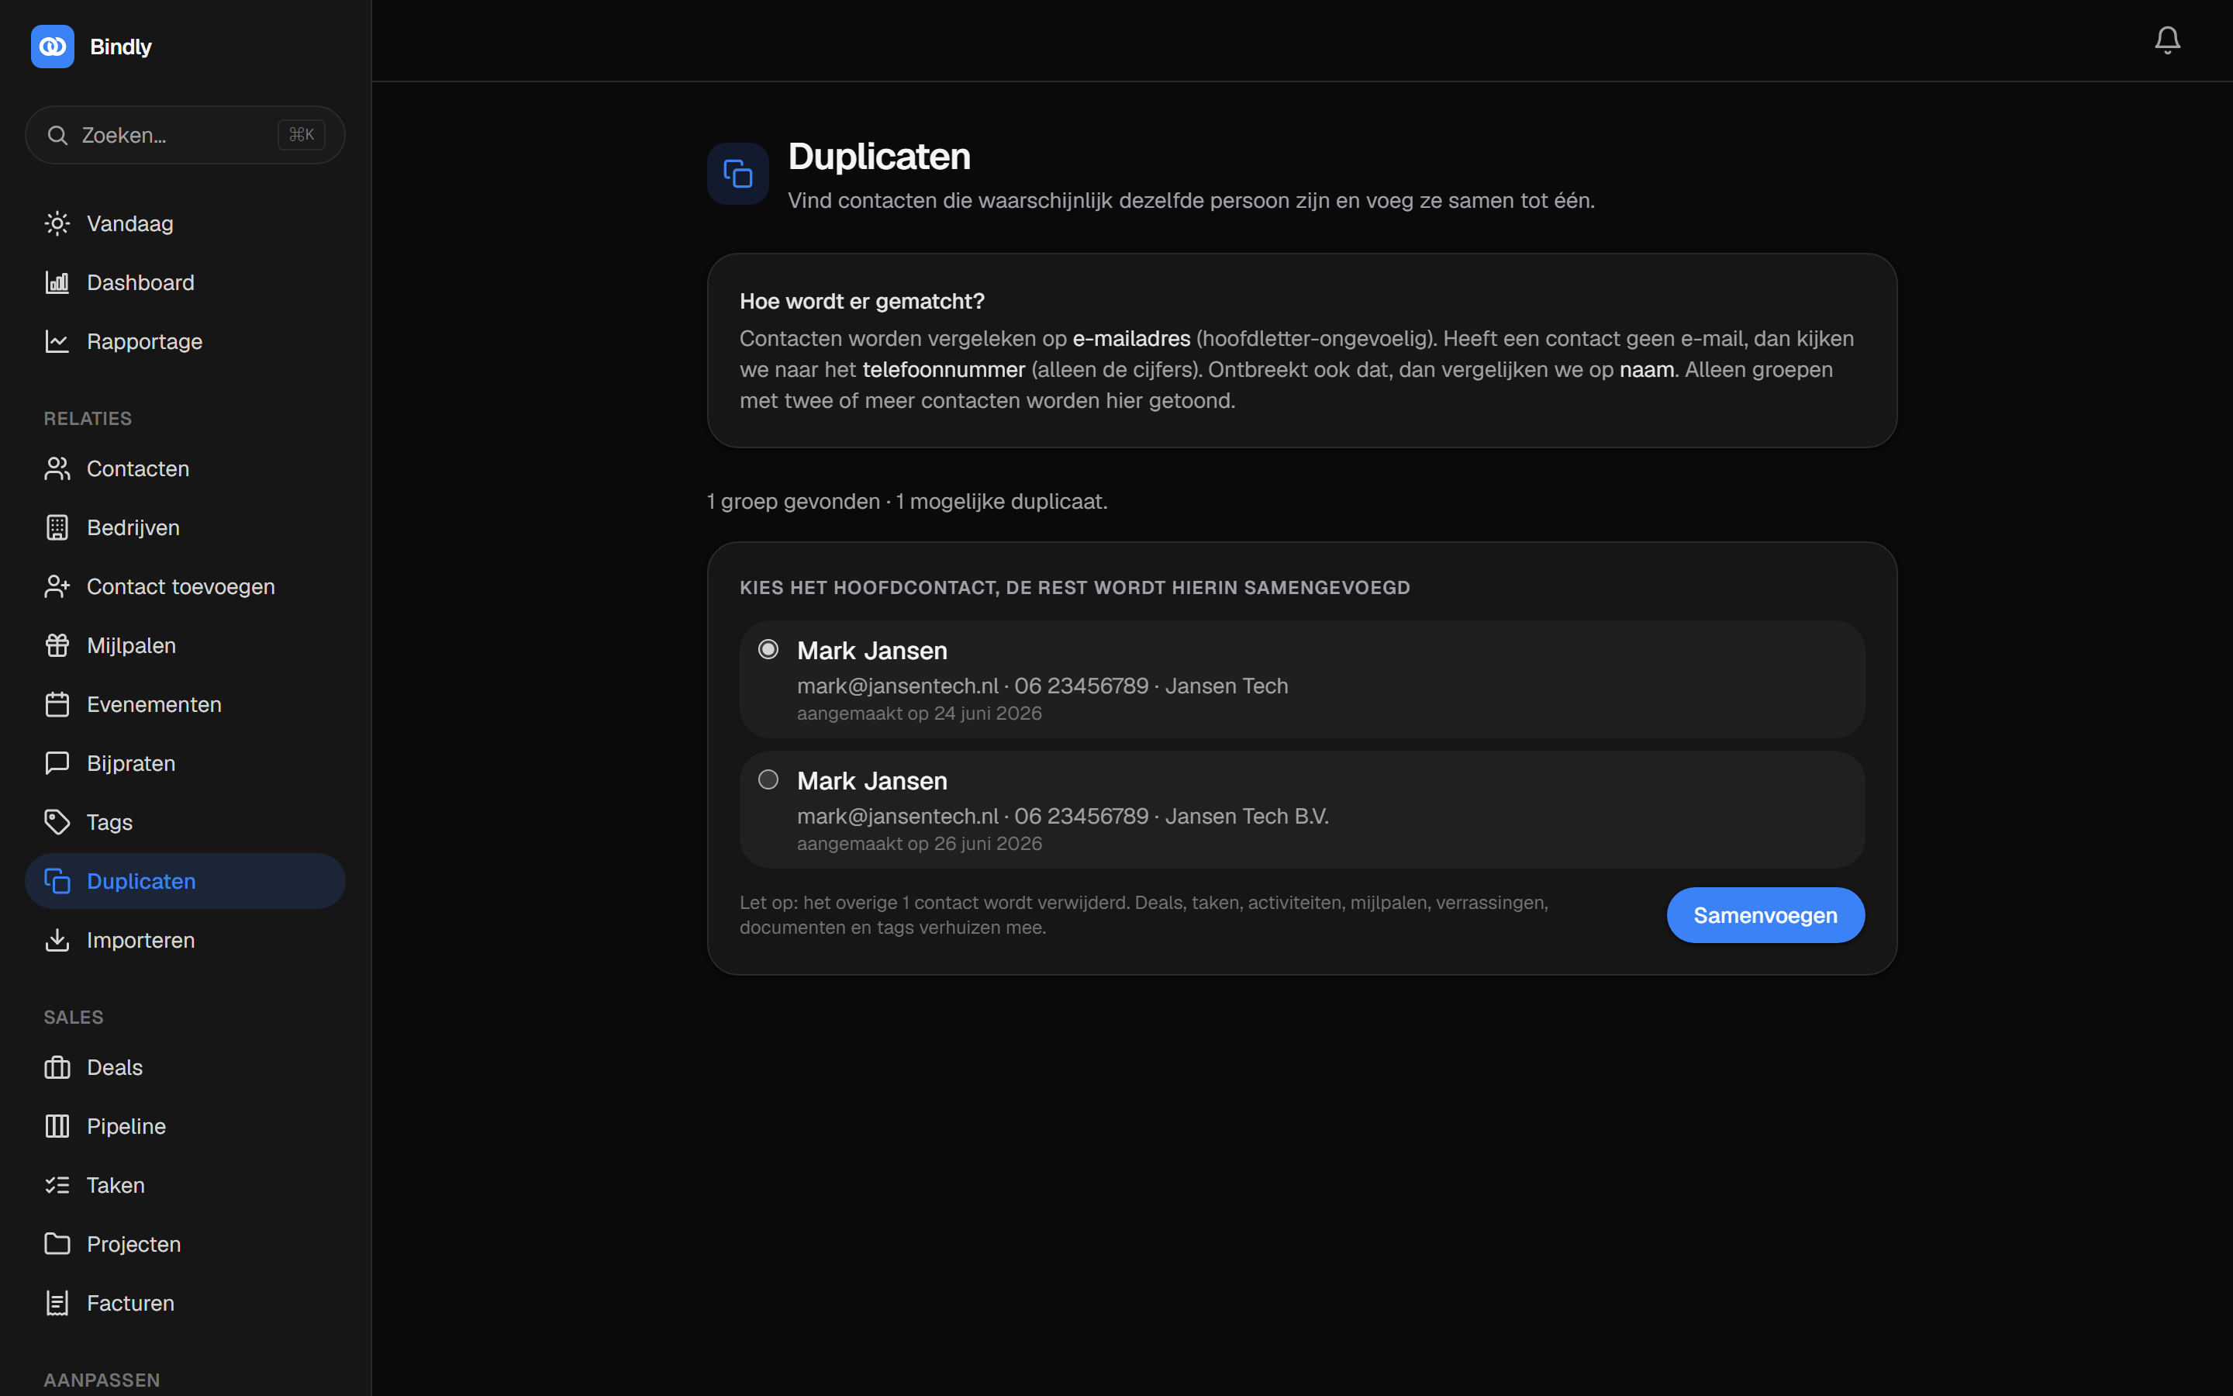Viewport: 2233px width, 1396px height.
Task: Select the Jansen Tech B.V. contact radio button
Action: [x=768, y=779]
